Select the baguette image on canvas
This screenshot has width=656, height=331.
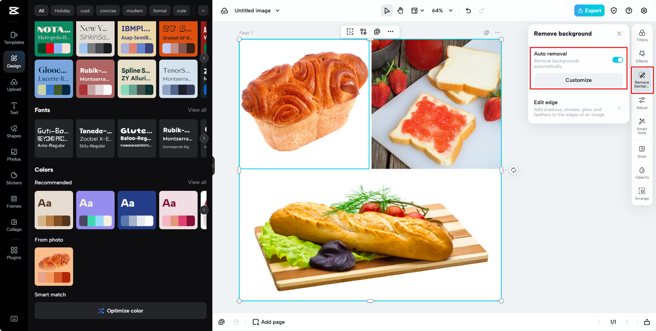[370, 235]
